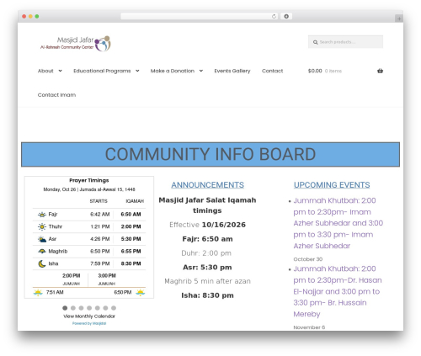Open the Announcements heading link

point(207,185)
